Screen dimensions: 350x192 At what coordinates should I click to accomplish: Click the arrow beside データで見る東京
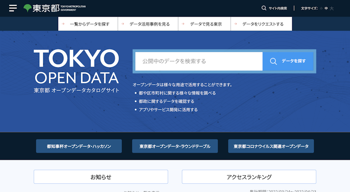point(184,24)
